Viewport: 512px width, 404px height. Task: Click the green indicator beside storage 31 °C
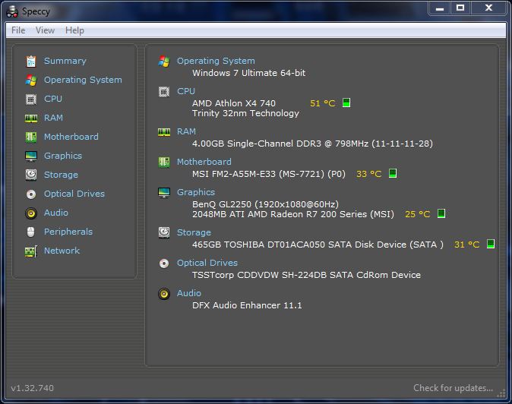(x=491, y=244)
